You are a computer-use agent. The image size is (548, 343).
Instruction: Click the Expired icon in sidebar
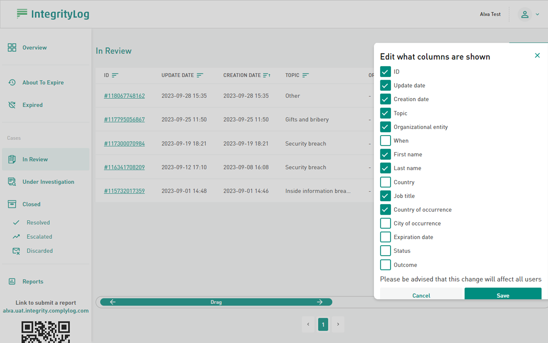[12, 105]
